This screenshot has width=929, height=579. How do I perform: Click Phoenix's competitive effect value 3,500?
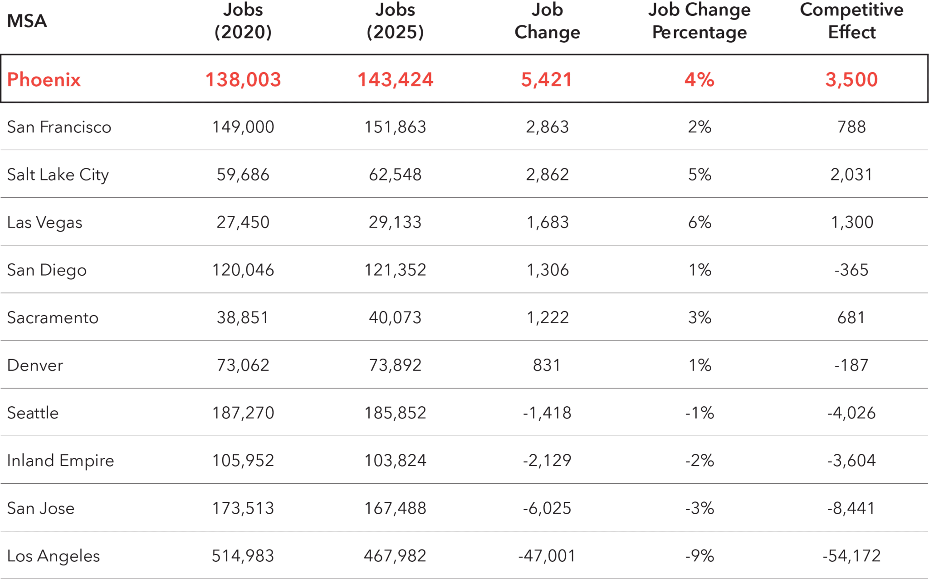point(851,80)
